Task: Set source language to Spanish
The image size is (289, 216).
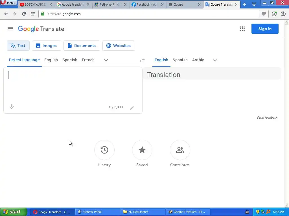Action: 70,60
